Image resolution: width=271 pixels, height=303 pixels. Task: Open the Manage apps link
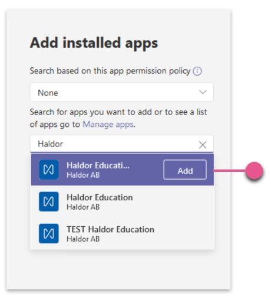pyautogui.click(x=108, y=125)
